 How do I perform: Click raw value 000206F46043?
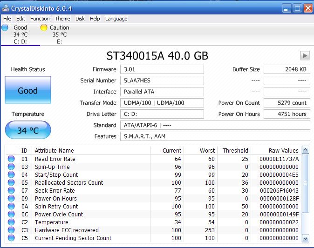279,190
